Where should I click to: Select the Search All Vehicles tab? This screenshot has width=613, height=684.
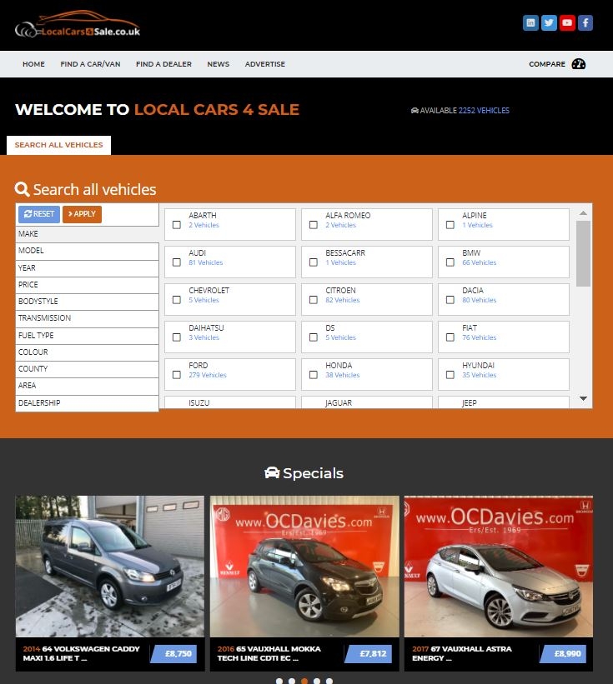[58, 145]
